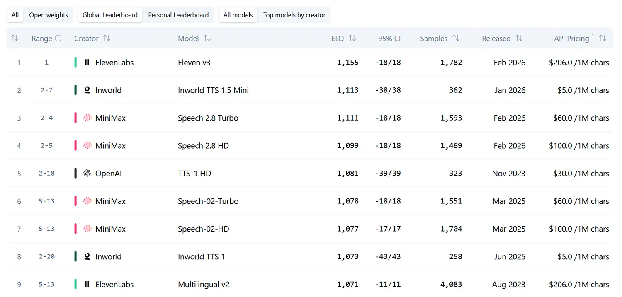Switch to Personal Leaderboard tab
Image resolution: width=622 pixels, height=297 pixels.
(178, 15)
